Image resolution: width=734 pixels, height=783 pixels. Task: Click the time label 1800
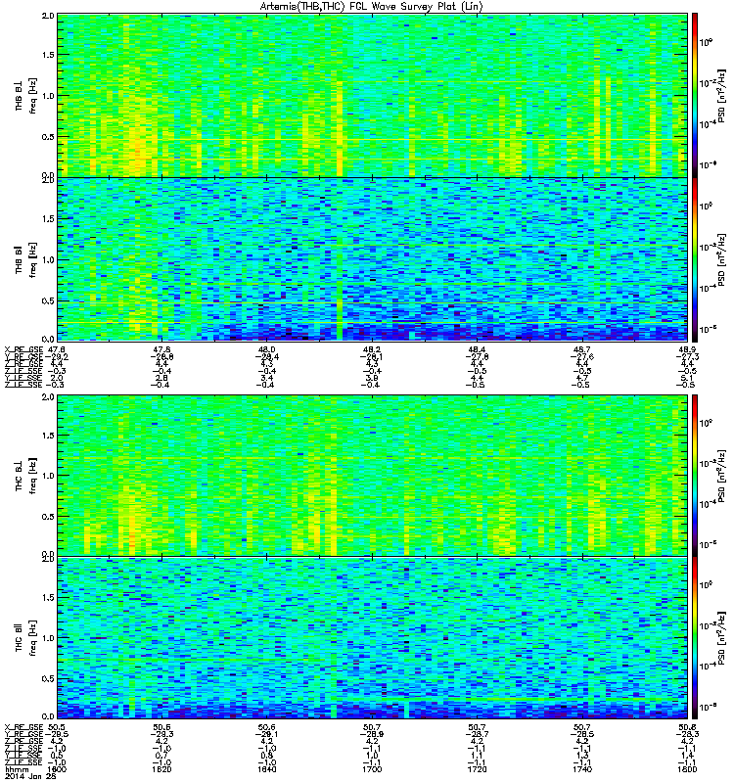(x=687, y=769)
